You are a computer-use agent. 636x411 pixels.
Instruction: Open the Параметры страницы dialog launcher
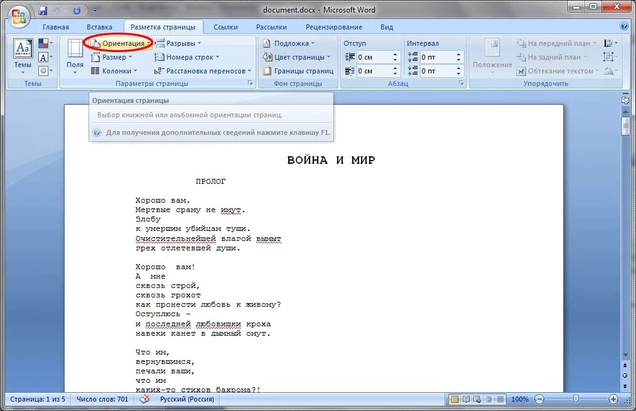click(251, 83)
